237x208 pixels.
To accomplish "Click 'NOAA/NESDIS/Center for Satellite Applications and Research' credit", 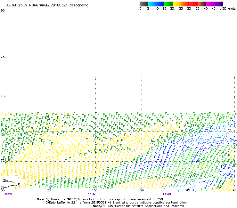I will (x=138, y=206).
